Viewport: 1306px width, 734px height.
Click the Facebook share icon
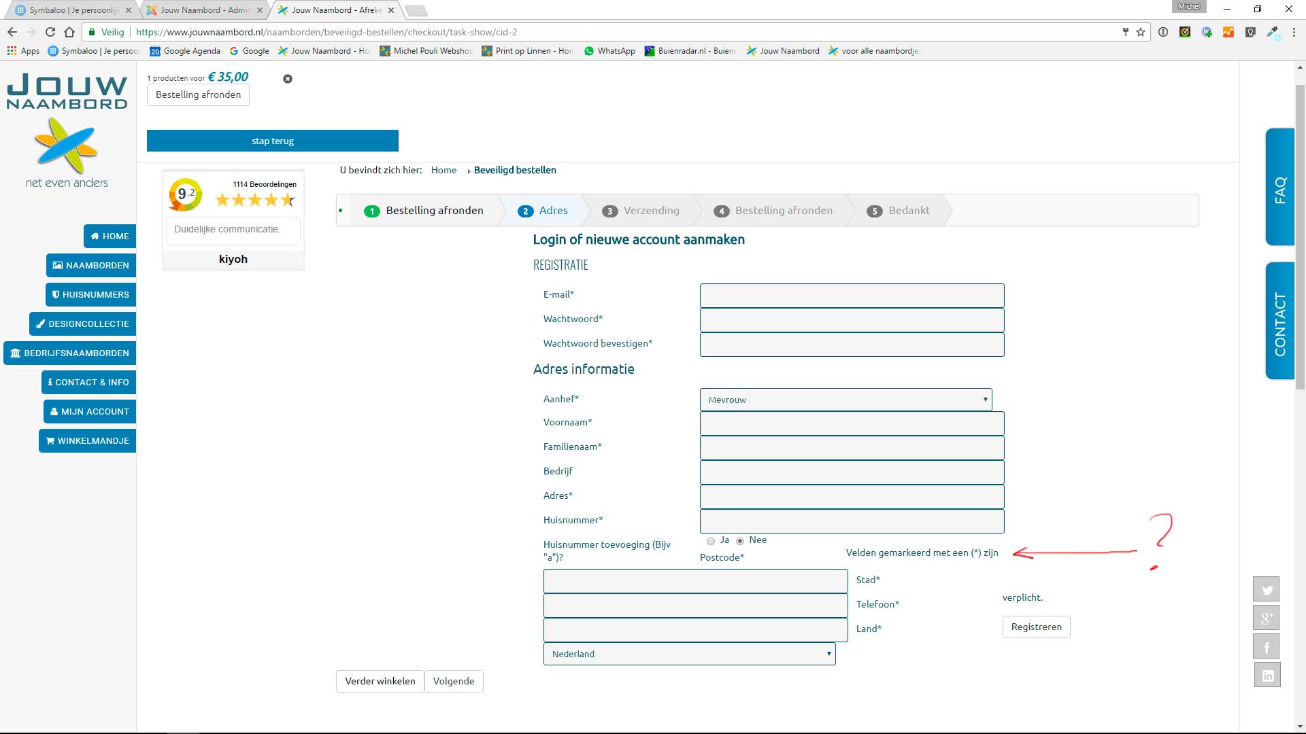(1267, 647)
